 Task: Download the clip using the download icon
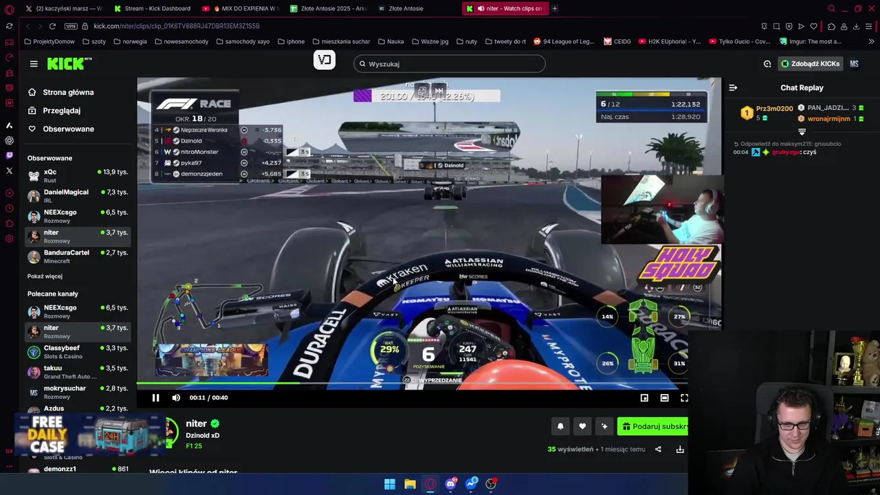tap(680, 449)
